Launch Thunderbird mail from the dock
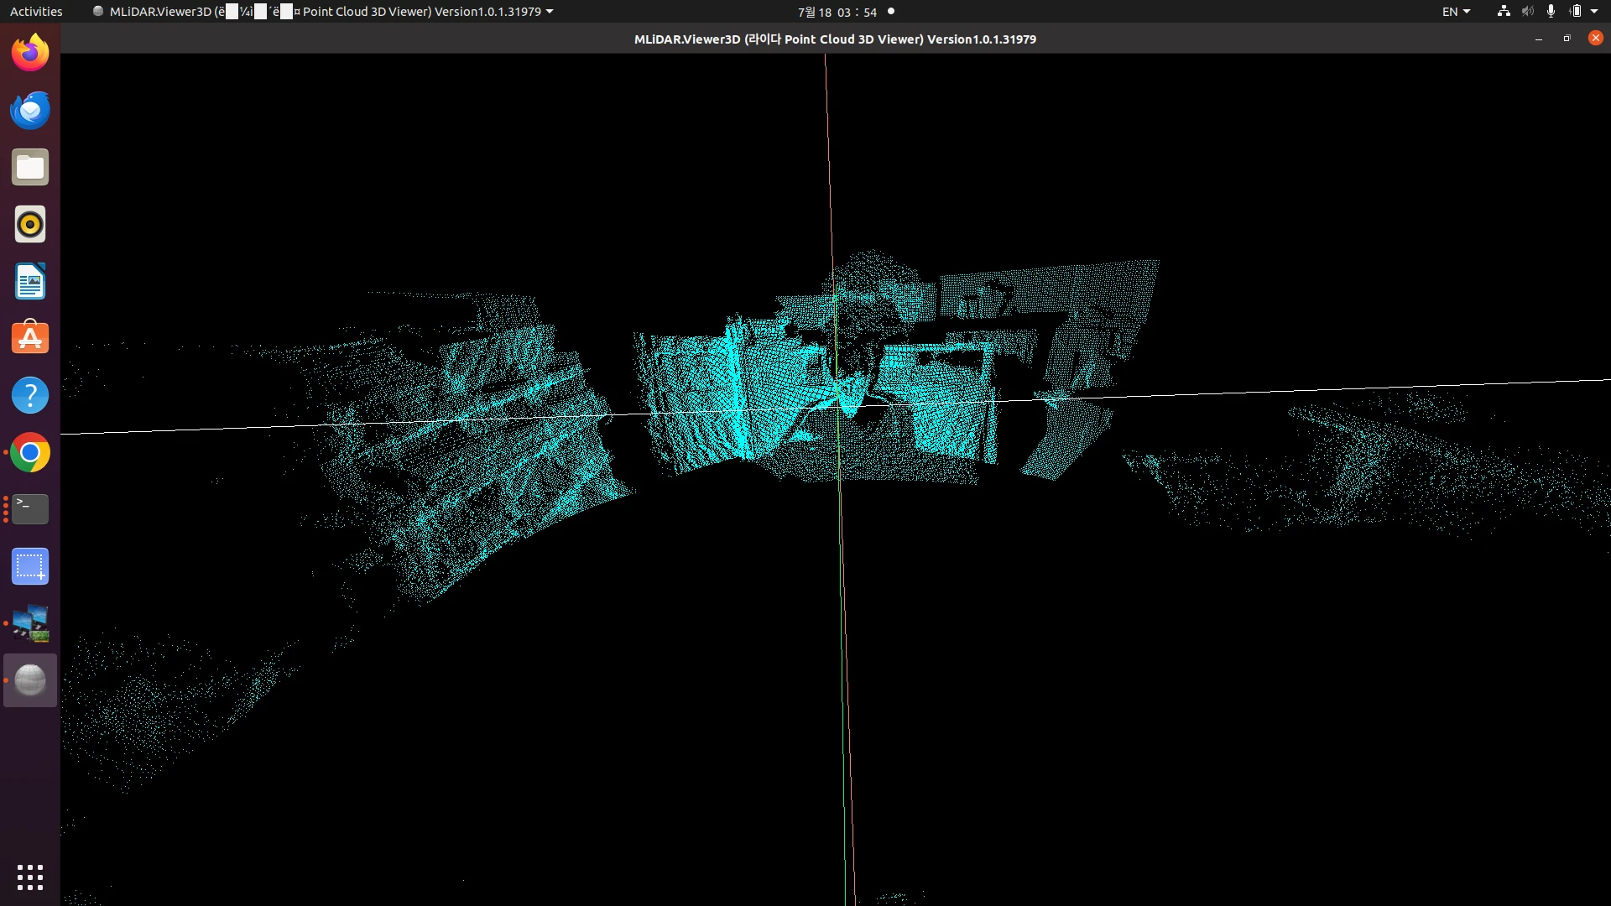 [30, 110]
